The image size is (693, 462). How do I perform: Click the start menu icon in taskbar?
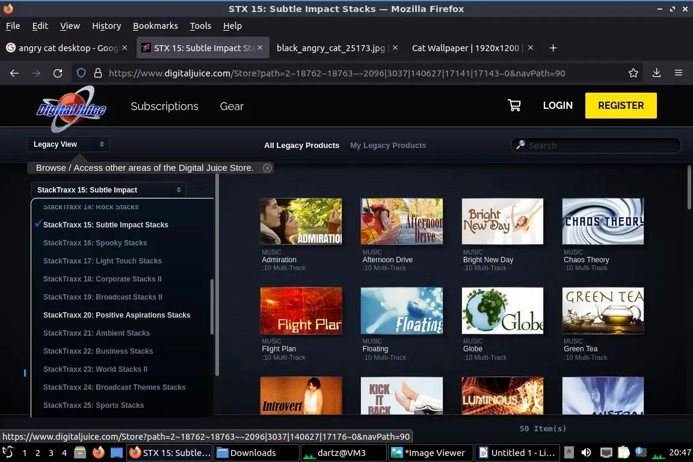point(8,452)
